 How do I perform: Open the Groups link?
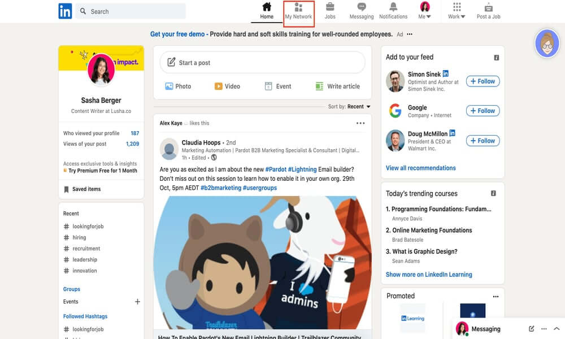pos(72,289)
